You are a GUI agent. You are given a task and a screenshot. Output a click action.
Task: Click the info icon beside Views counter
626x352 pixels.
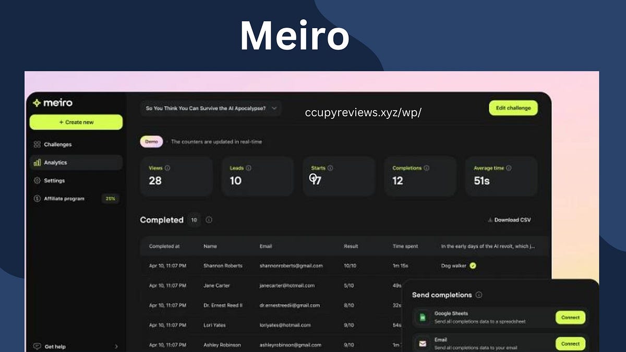pos(168,168)
